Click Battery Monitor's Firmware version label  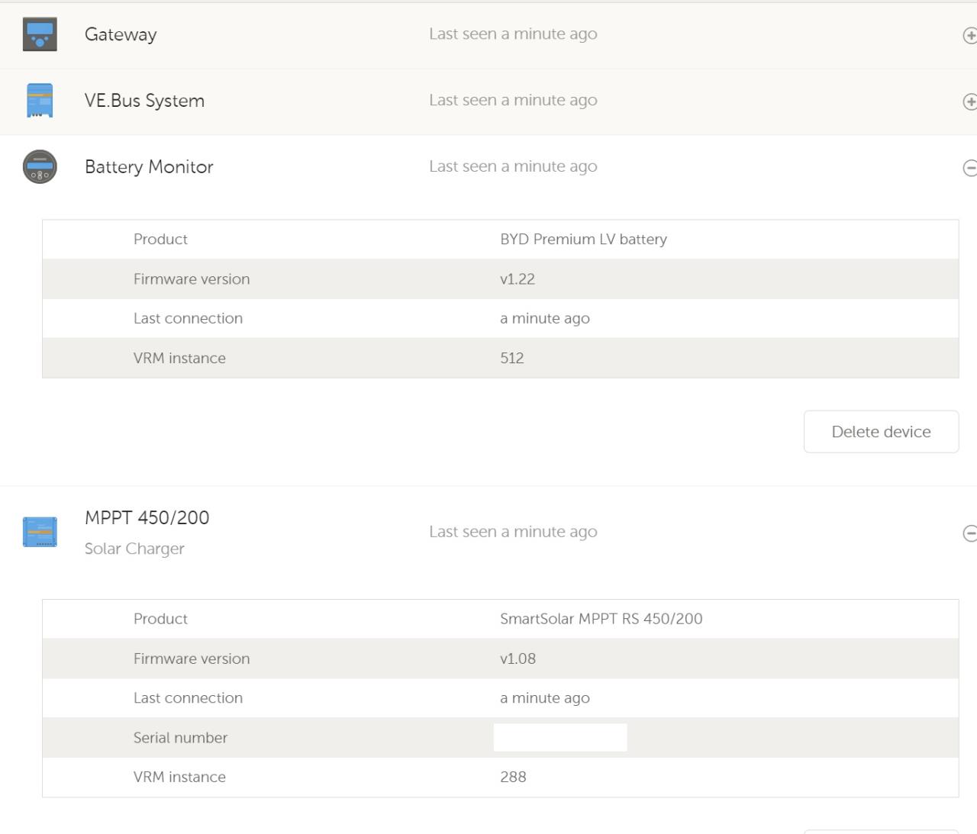[192, 279]
